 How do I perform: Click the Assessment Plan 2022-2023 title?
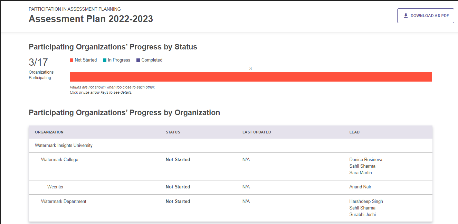pos(91,19)
